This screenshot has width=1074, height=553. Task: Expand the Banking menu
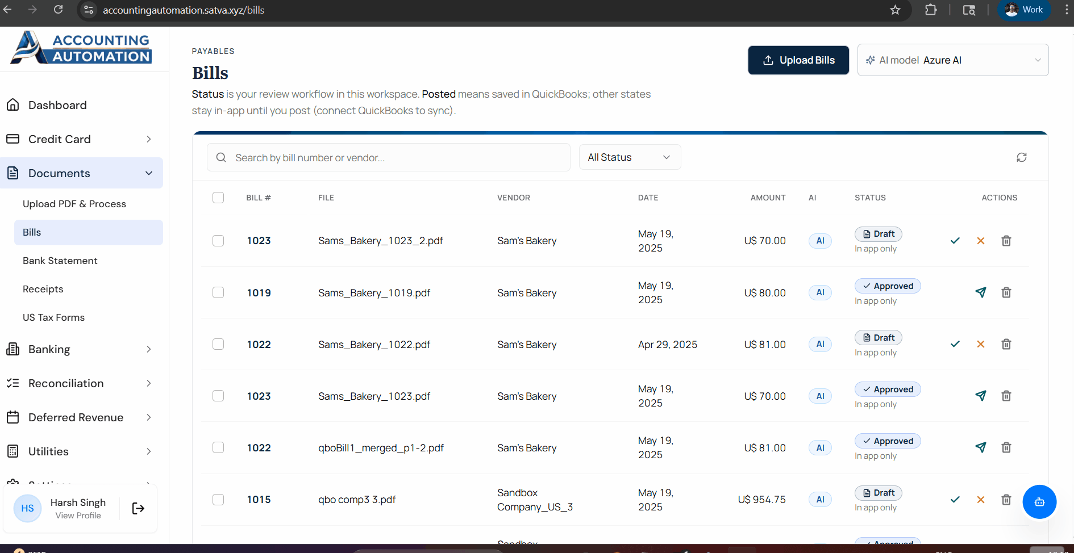pyautogui.click(x=81, y=349)
